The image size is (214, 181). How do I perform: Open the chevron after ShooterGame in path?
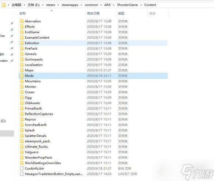point(141,5)
